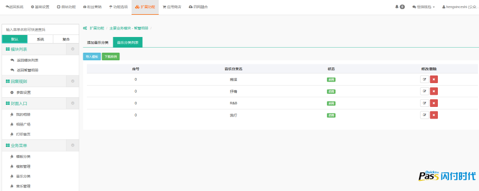Delete the 流行 music category

(434, 115)
